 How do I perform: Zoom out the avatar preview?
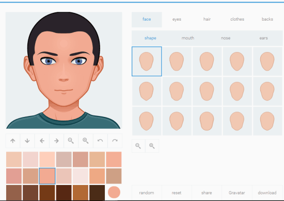71,141
